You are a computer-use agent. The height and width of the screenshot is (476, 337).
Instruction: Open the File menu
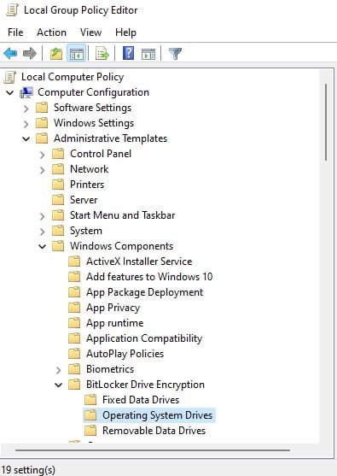point(15,32)
